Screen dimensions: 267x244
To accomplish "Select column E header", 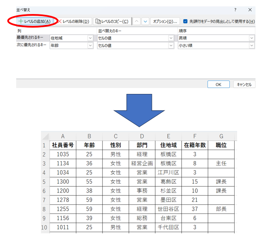I will click(x=168, y=136).
